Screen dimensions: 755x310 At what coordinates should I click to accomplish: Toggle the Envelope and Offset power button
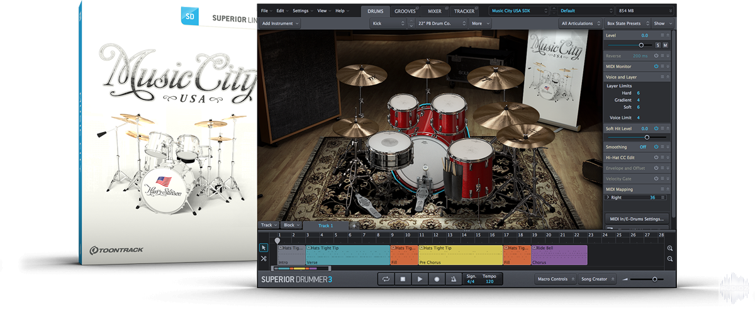(x=656, y=168)
